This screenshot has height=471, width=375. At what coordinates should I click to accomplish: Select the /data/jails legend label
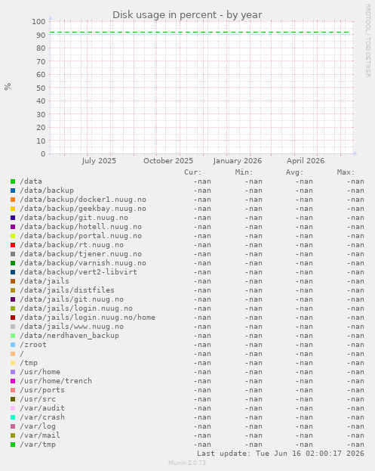click(45, 281)
